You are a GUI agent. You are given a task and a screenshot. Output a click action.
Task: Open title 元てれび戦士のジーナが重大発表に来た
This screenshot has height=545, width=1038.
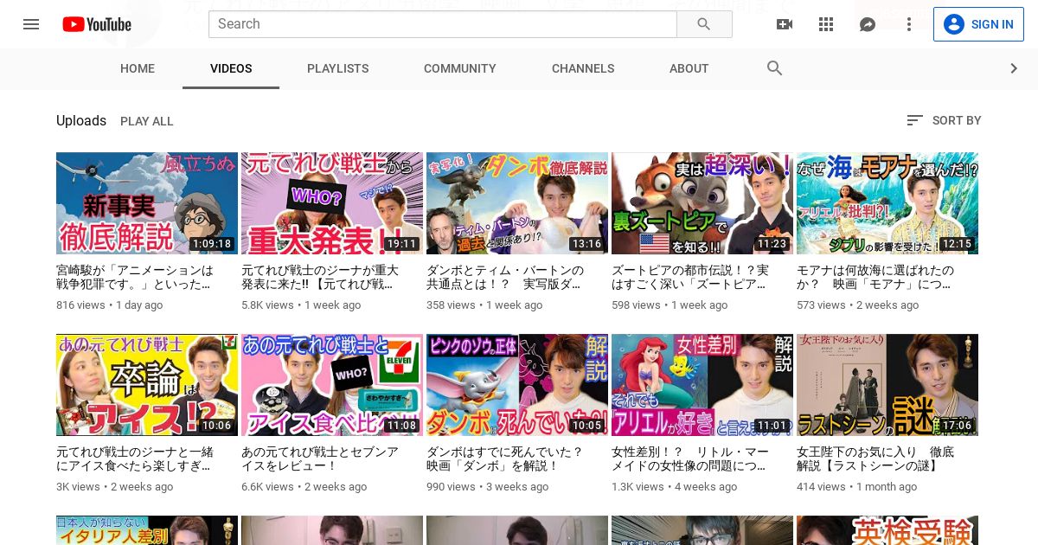click(x=320, y=277)
